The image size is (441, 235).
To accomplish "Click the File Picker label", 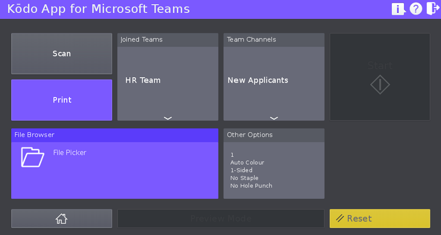I will point(70,153).
